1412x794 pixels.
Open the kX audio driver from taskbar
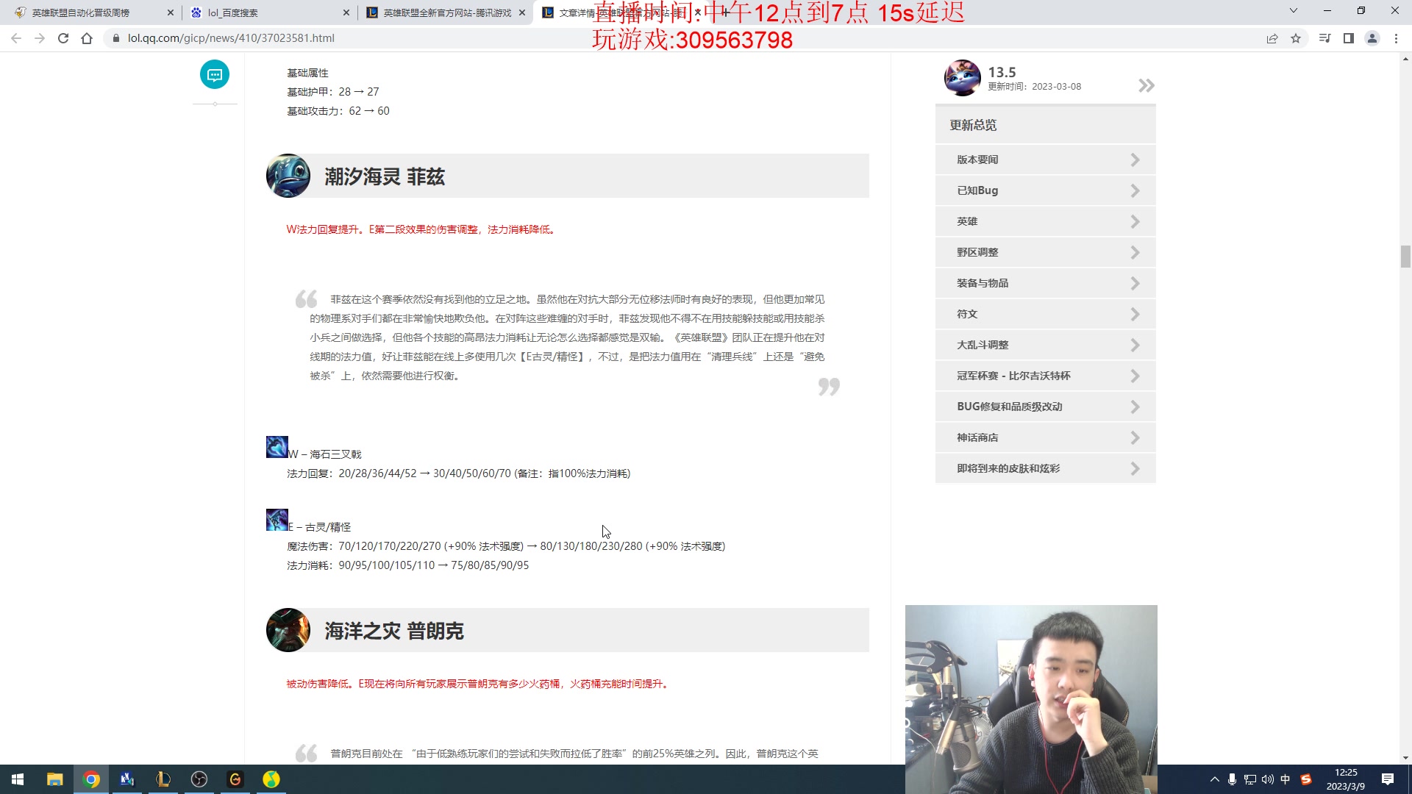[x=127, y=779]
